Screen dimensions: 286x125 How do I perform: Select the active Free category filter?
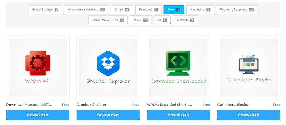(x=174, y=9)
